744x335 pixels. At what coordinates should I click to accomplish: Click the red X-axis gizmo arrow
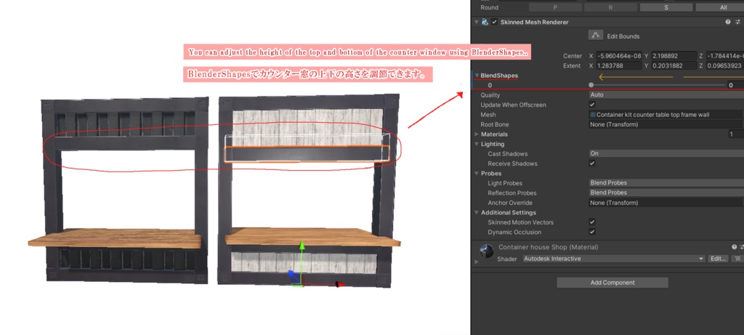point(340,284)
